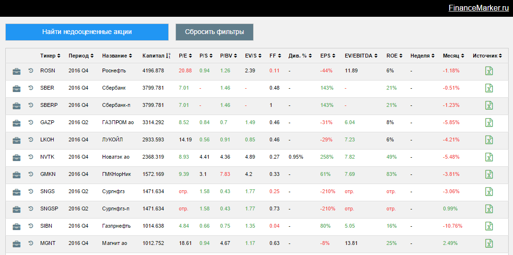Click capital value 4196.878

point(153,70)
